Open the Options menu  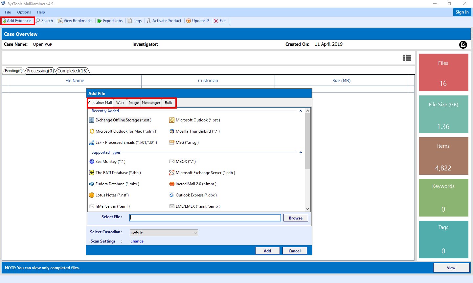[24, 12]
